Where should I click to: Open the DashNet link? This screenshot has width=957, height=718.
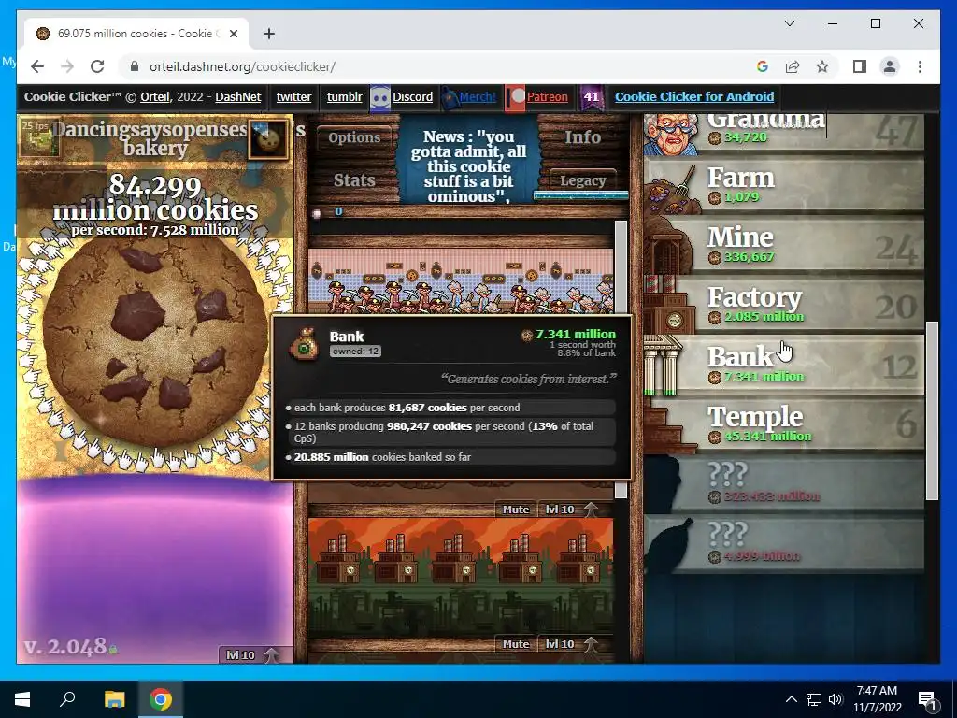(x=238, y=97)
